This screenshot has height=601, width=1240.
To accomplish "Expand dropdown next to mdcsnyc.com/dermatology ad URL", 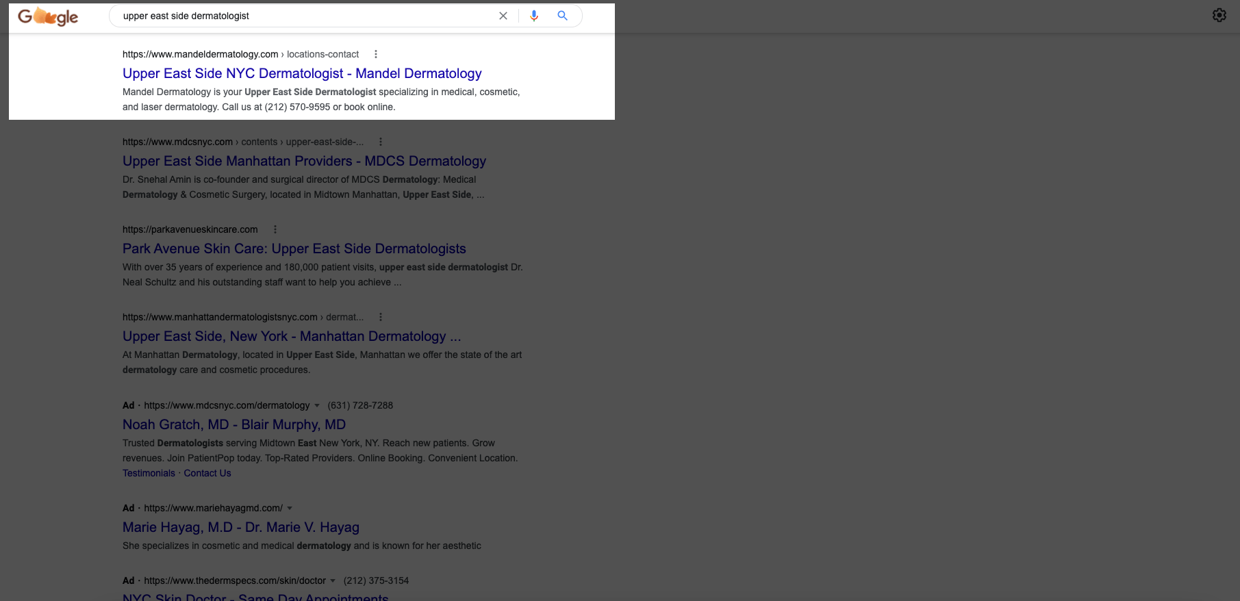I will tap(317, 405).
